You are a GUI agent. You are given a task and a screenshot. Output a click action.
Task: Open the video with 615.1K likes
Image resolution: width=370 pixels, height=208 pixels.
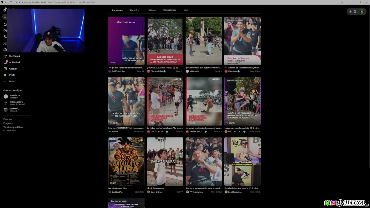click(x=243, y=101)
